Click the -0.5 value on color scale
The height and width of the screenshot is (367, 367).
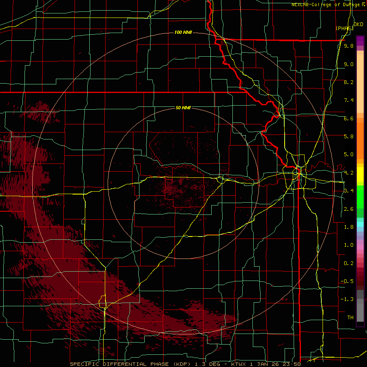[x=347, y=281]
